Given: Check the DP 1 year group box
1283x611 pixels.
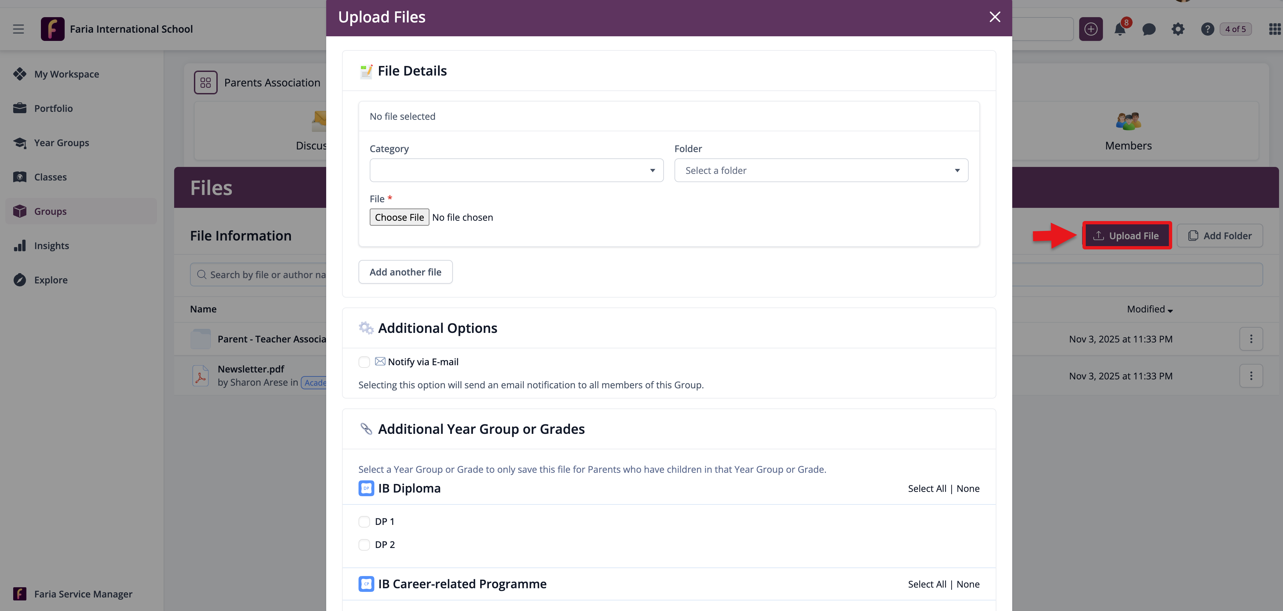Looking at the screenshot, I should (364, 521).
